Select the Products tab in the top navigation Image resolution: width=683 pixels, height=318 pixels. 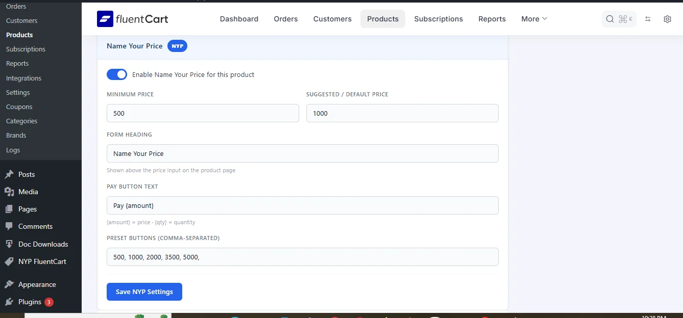pyautogui.click(x=383, y=19)
